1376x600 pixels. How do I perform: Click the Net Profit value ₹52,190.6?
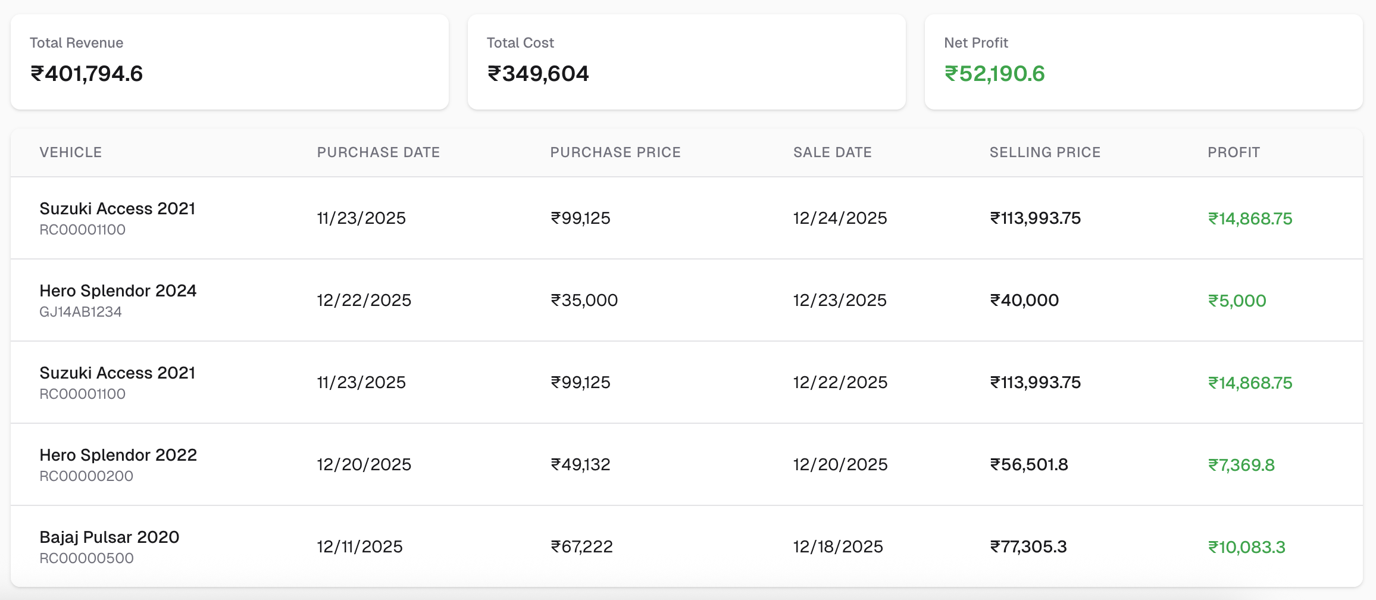(x=995, y=74)
